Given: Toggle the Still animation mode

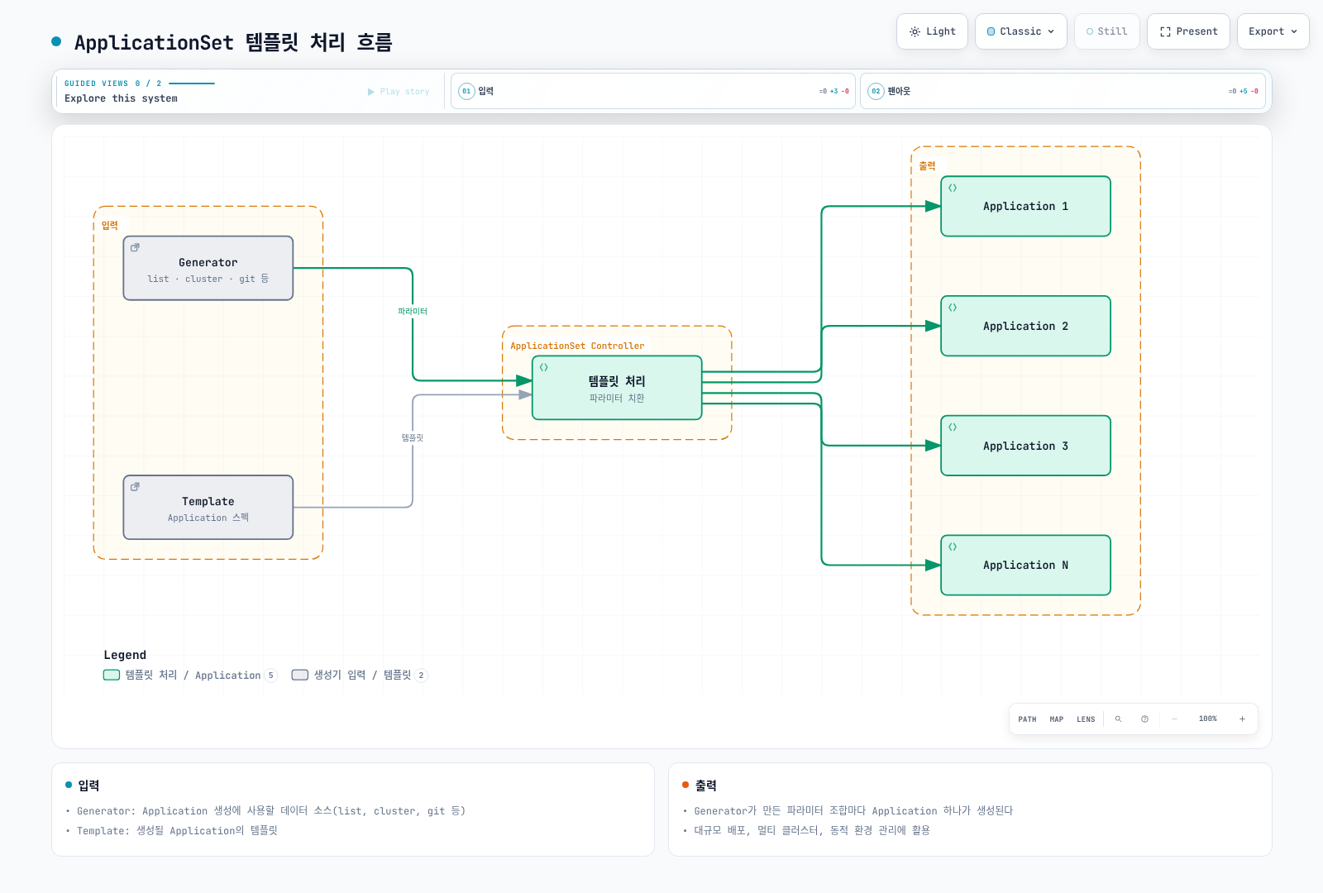Looking at the screenshot, I should point(1106,31).
